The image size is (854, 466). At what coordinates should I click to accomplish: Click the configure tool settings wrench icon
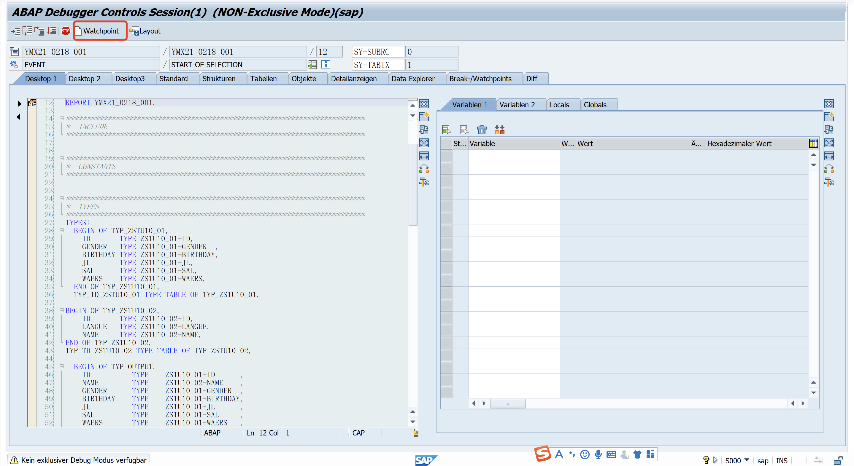[x=424, y=182]
